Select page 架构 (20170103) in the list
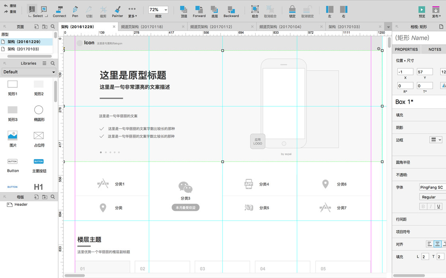The width and height of the screenshot is (446, 278). point(23,49)
